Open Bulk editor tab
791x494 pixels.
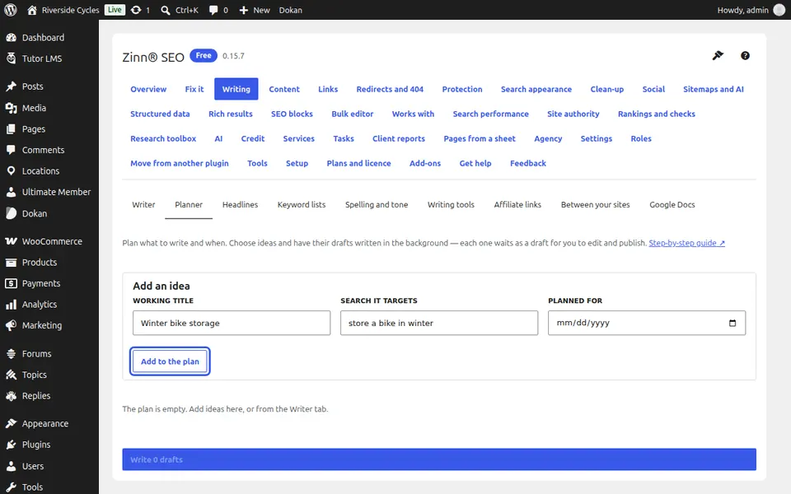point(352,114)
